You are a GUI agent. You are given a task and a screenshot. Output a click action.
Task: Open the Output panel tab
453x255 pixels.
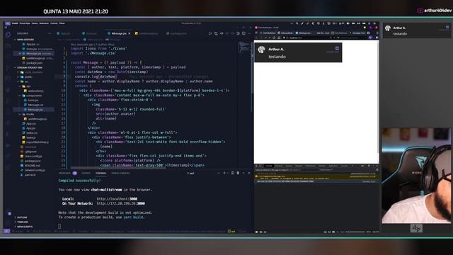(86, 173)
